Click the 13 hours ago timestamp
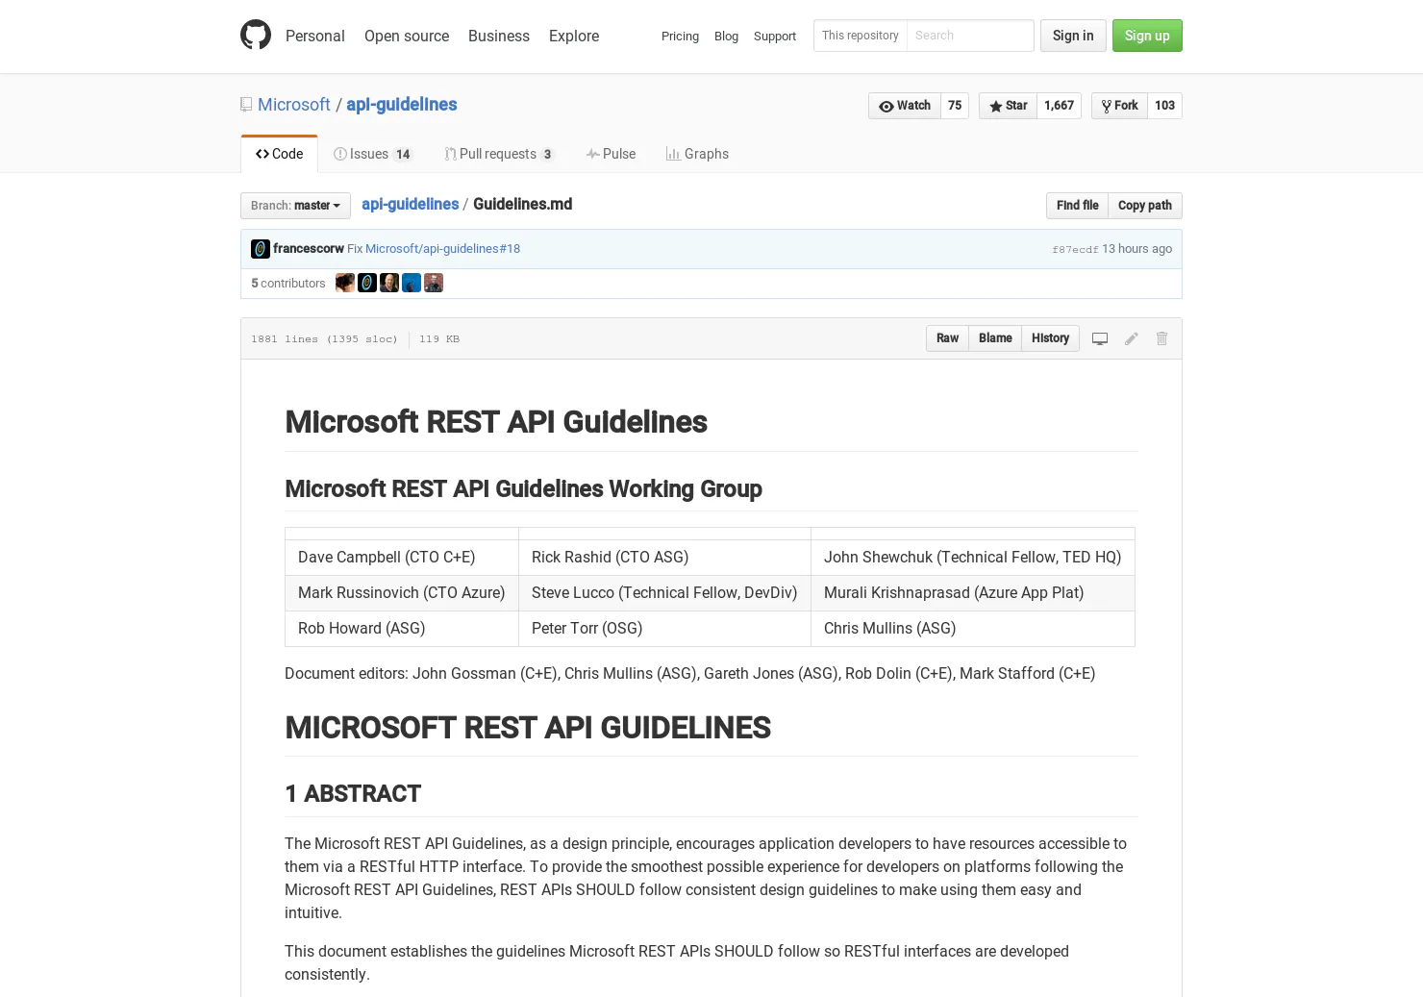This screenshot has height=997, width=1423. click(1136, 249)
